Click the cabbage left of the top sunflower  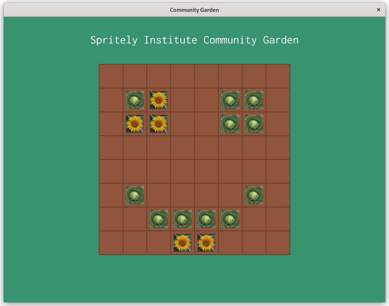(x=135, y=100)
